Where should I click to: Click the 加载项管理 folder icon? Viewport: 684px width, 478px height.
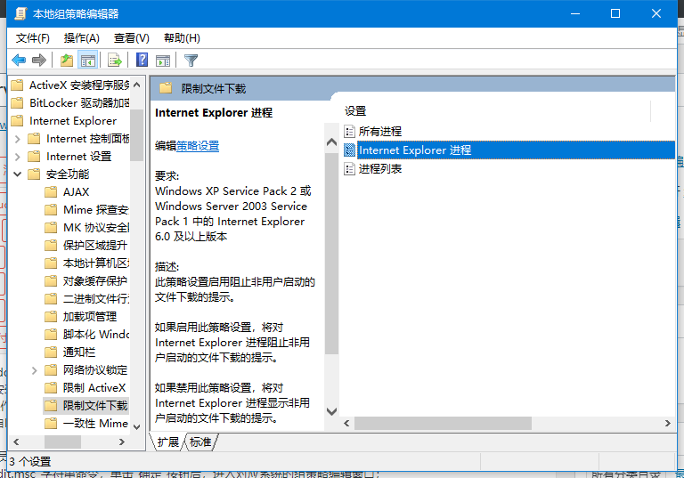click(x=51, y=316)
